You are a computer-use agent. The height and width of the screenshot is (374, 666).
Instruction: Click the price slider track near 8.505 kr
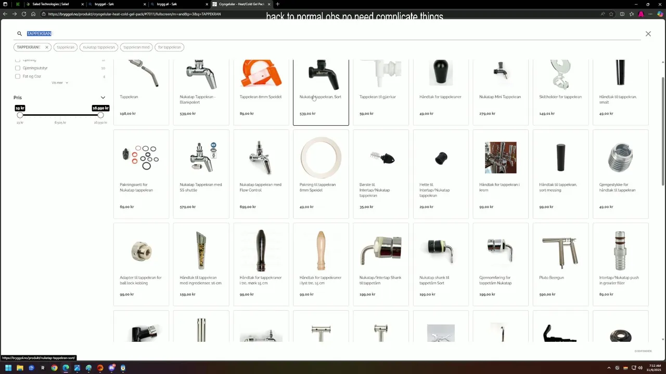pyautogui.click(x=60, y=115)
